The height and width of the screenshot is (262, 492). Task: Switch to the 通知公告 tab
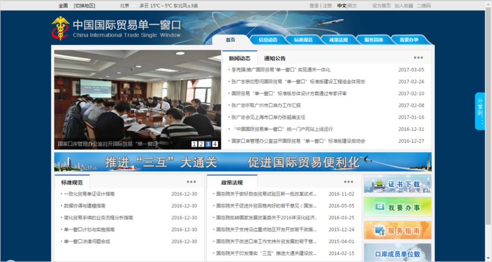click(275, 58)
